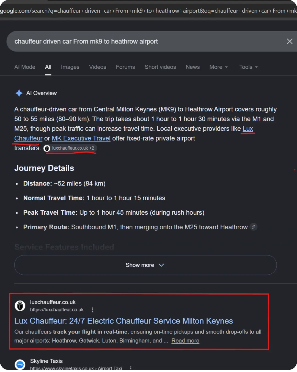
Task: Expand AI Overview with Show more
Action: point(145,265)
